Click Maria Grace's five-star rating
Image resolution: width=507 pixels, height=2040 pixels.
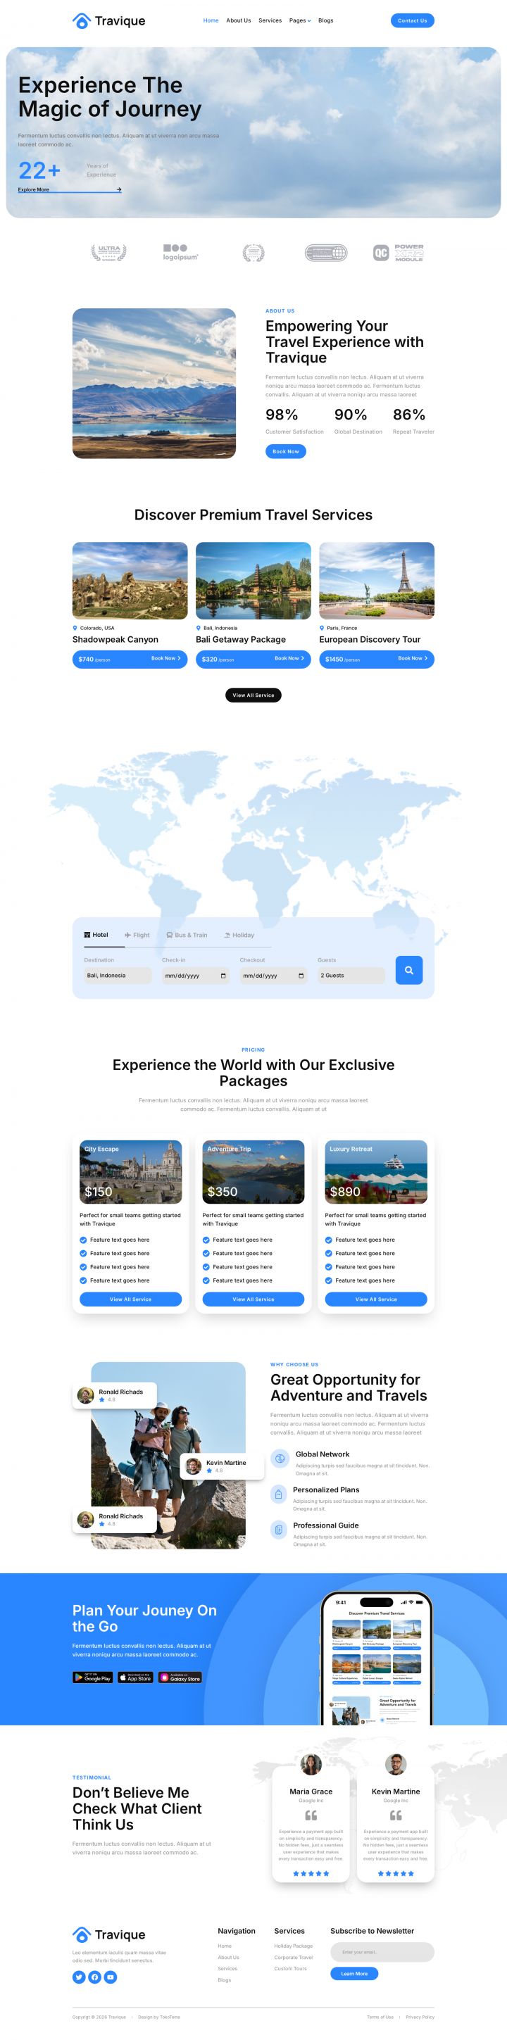pyautogui.click(x=311, y=1873)
